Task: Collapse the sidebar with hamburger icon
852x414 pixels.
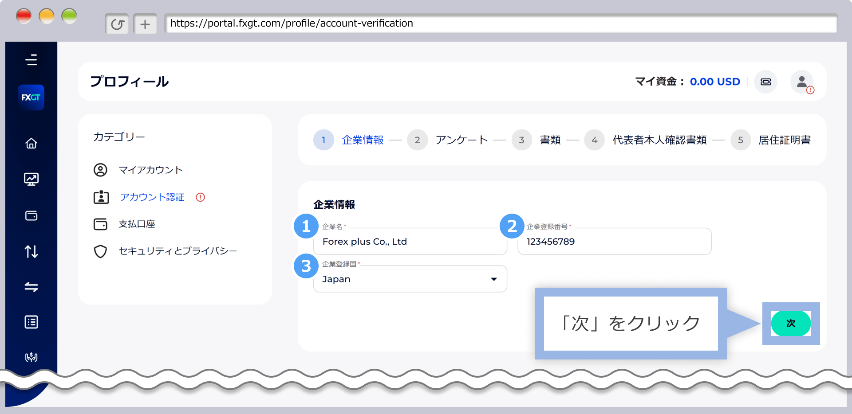Action: click(31, 60)
